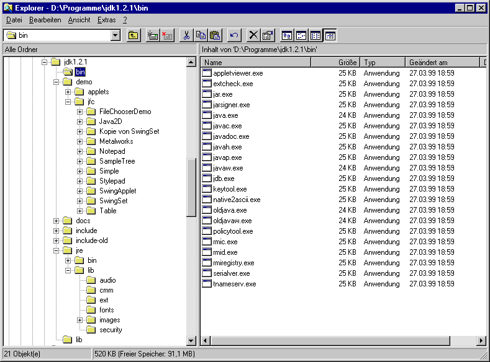Select oldjavaw.exe in the file list
The width and height of the screenshot is (490, 362).
232,221
